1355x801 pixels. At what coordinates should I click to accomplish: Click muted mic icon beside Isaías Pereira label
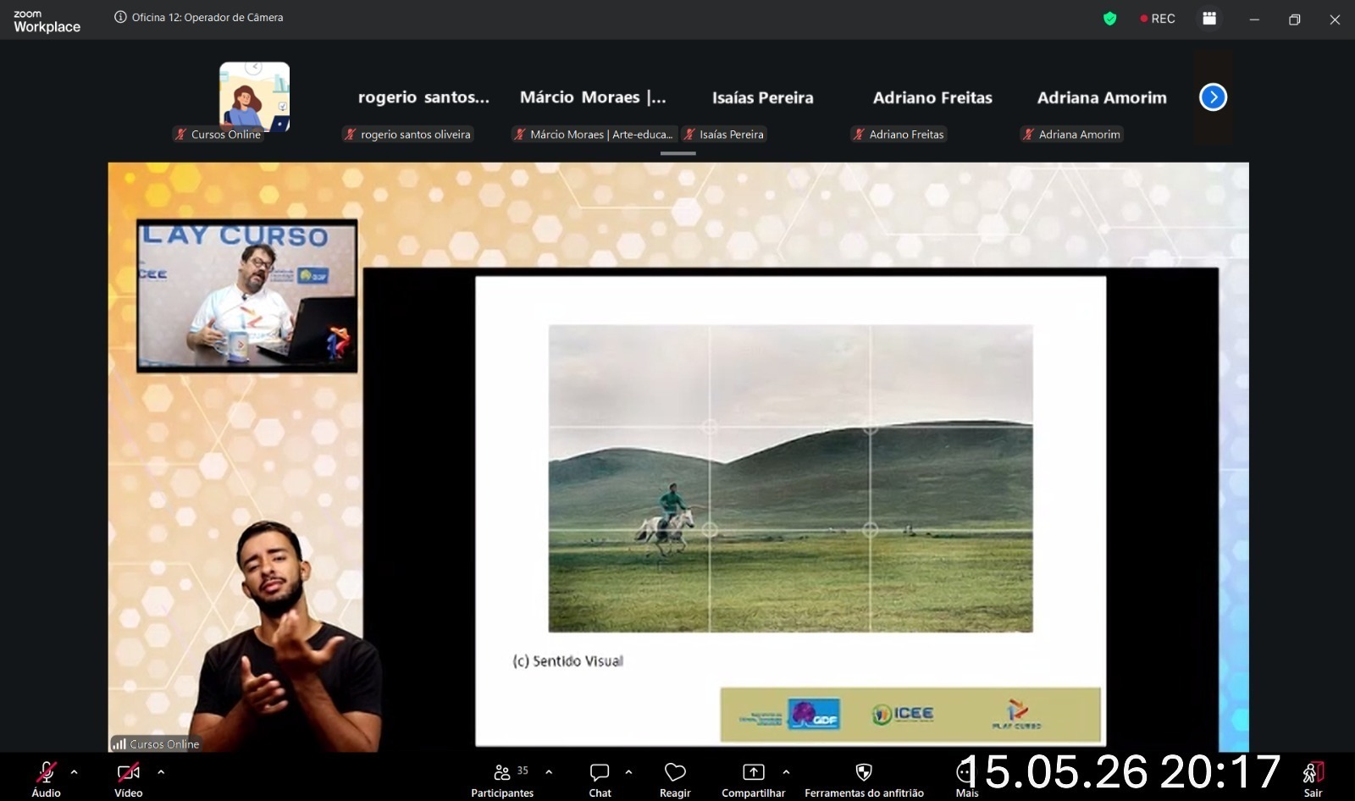[689, 134]
